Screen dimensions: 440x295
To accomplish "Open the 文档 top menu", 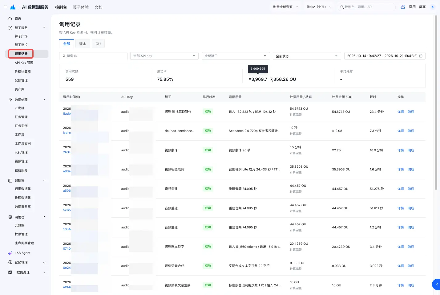I will coord(99,7).
